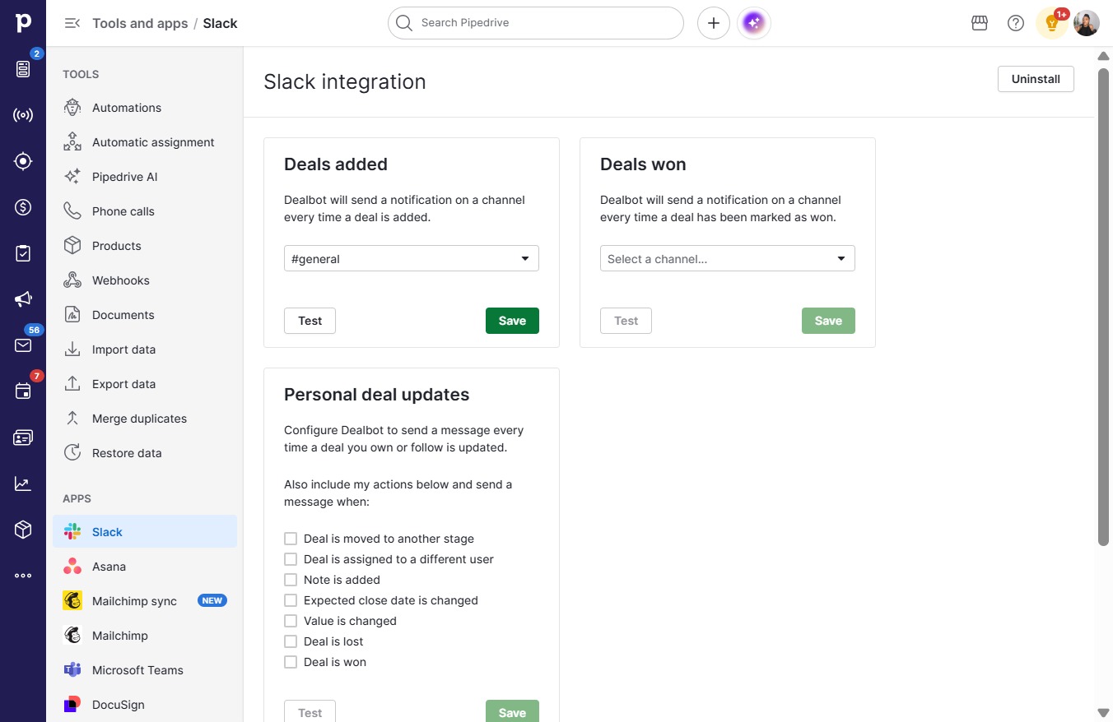Image resolution: width=1113 pixels, height=722 pixels.
Task: Open Projects via the clipboard check icon
Action: pyautogui.click(x=23, y=253)
